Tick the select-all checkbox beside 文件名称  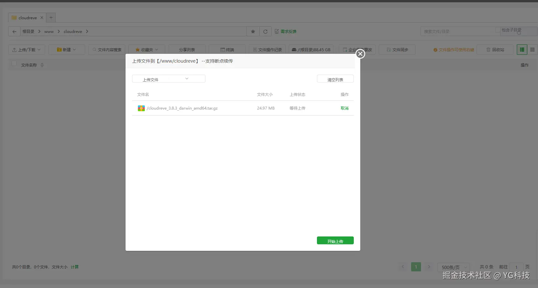click(x=14, y=63)
